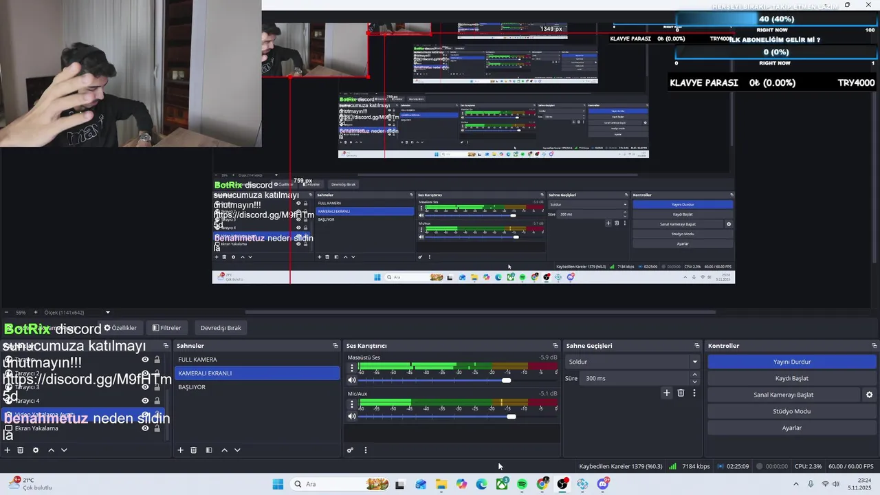Open source properties gear in sources toolbar
The height and width of the screenshot is (495, 880).
pos(36,450)
